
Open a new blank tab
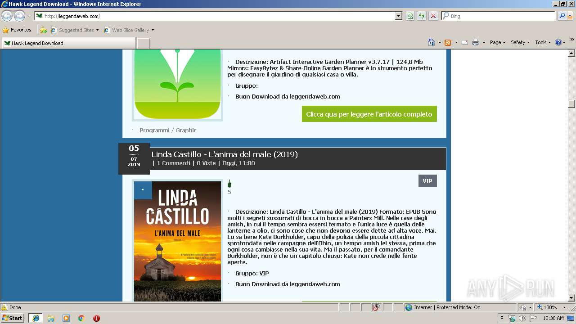coord(143,43)
